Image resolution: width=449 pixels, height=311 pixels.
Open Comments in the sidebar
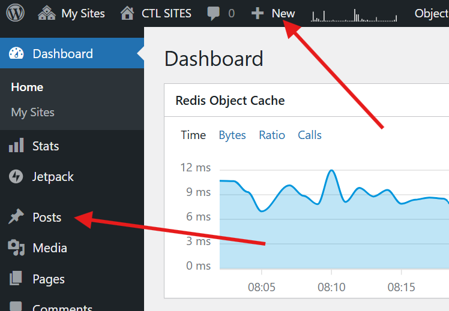[62, 307]
